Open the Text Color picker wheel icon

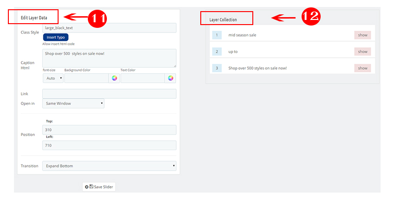point(171,78)
